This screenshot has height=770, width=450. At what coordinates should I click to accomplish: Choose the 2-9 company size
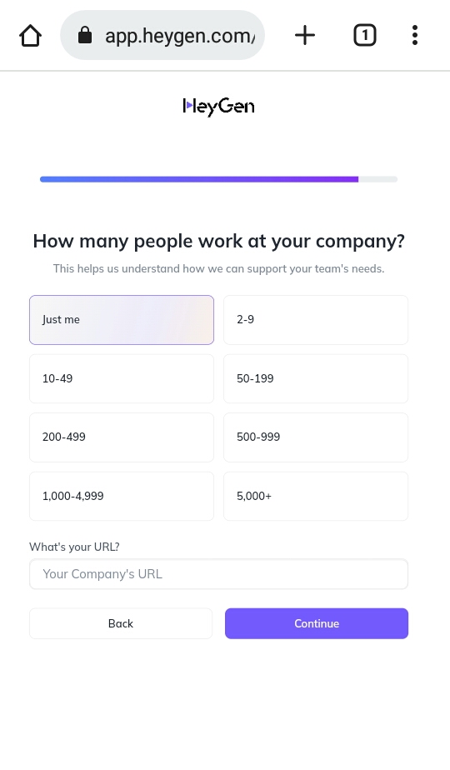coord(316,320)
